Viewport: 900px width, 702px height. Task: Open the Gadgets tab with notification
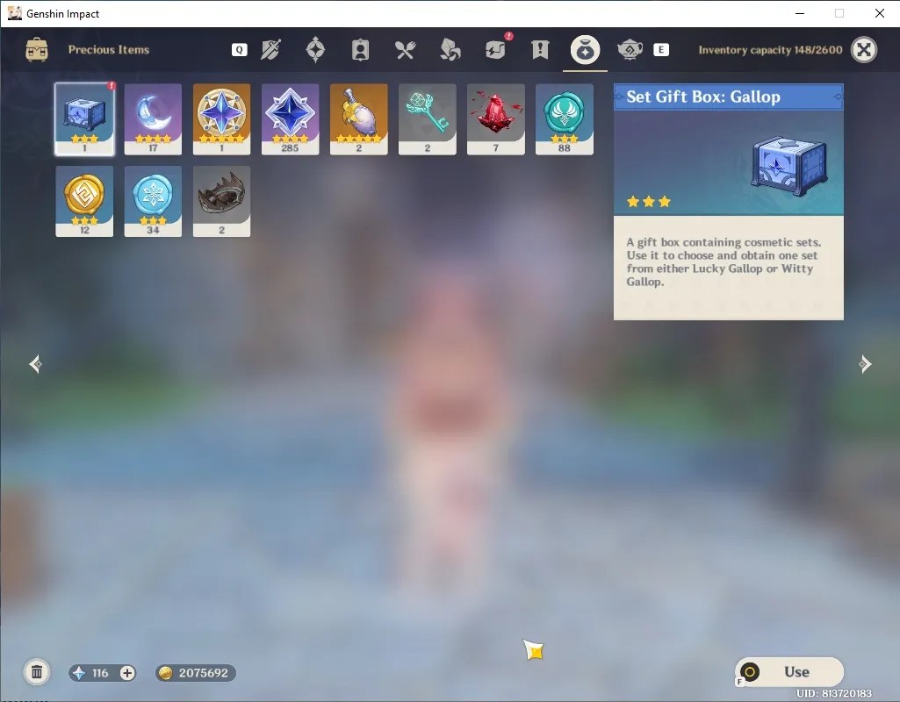496,49
